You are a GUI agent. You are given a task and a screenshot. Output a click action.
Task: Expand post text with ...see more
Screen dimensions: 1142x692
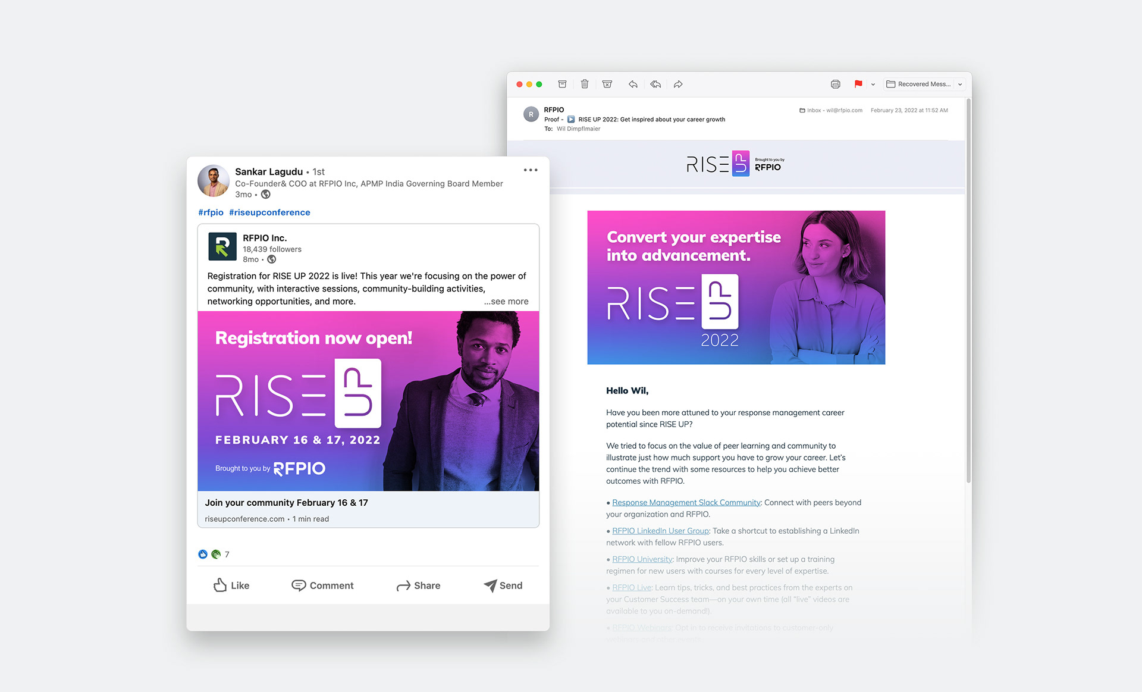pyautogui.click(x=506, y=302)
